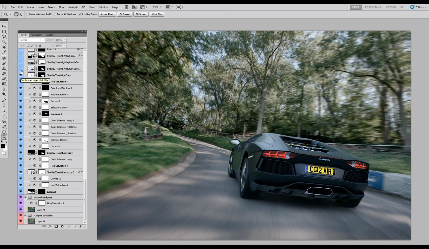The height and width of the screenshot is (249, 429).
Task: Open the Opacity slider arrow
Action: click(65, 40)
